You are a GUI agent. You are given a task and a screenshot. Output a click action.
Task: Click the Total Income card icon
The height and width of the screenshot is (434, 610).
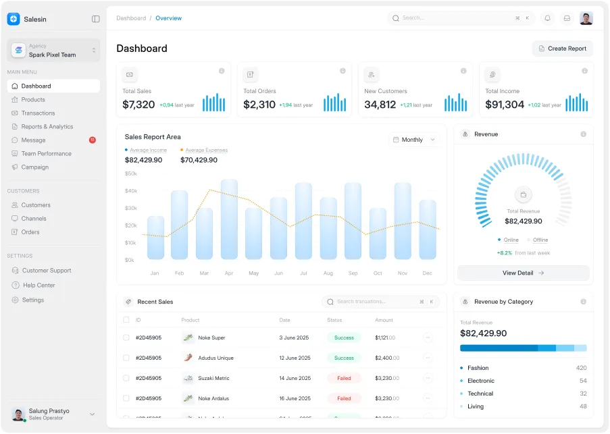point(492,75)
